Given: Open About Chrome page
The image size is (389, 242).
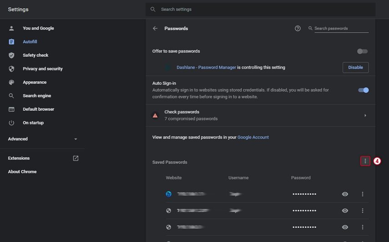Looking at the screenshot, I should coord(22,172).
